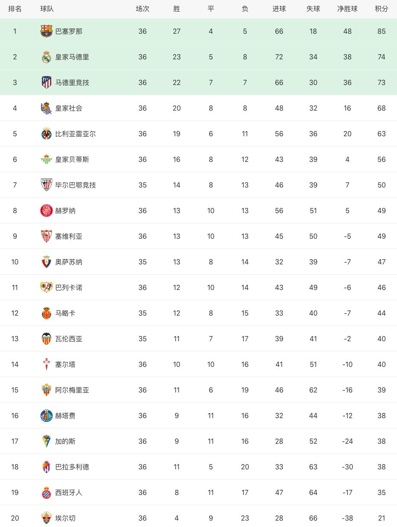The image size is (397, 527).
Task: Open the Elche crest icon
Action: point(47,518)
